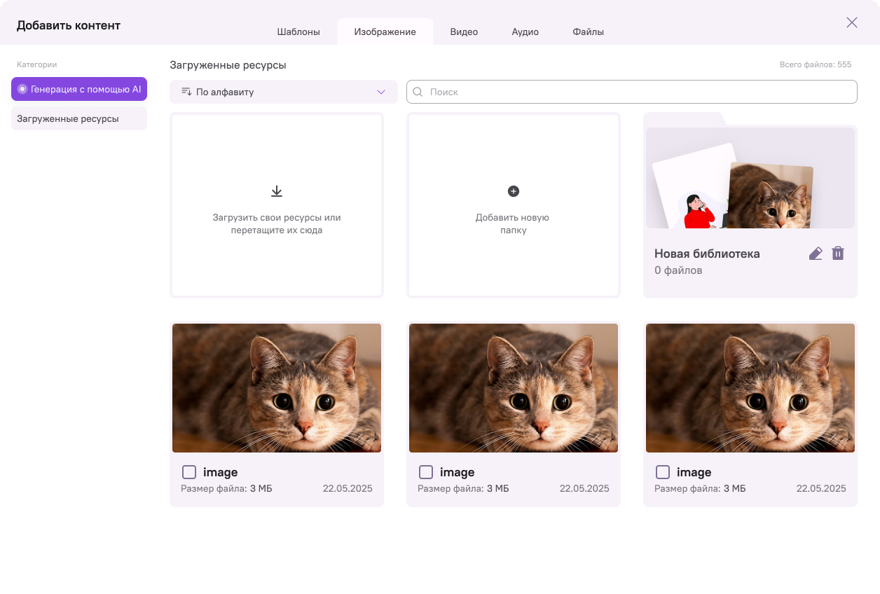The height and width of the screenshot is (594, 880).
Task: Open the Файлы tab
Action: [x=589, y=32]
